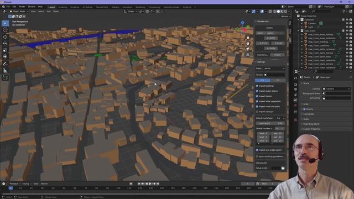The image size is (354, 199).
Task: Click the Camera object icon in outliner
Action: (x=306, y=23)
